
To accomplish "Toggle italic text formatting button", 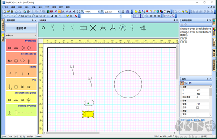I will 139,16.
